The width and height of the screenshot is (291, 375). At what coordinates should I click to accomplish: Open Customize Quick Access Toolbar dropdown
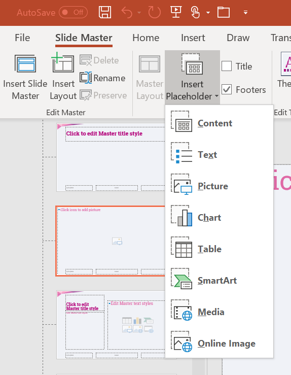point(245,13)
